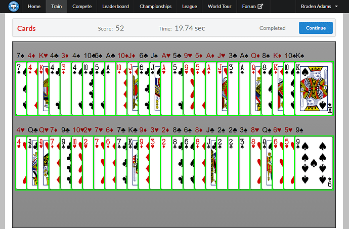
Task: Select the Ace of clubs card
Action: (110, 88)
